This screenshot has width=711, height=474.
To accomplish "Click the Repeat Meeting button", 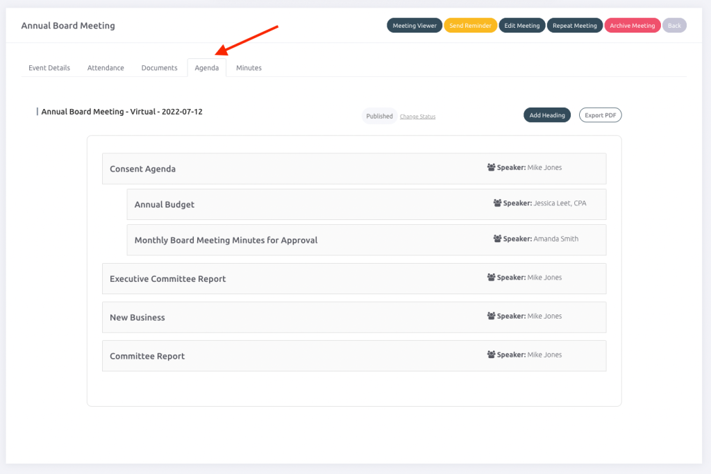I will click(574, 26).
